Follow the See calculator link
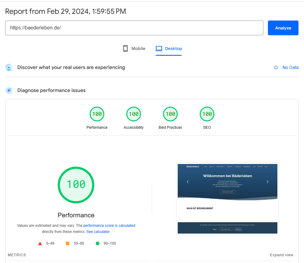This screenshot has height=263, width=304. click(x=98, y=232)
